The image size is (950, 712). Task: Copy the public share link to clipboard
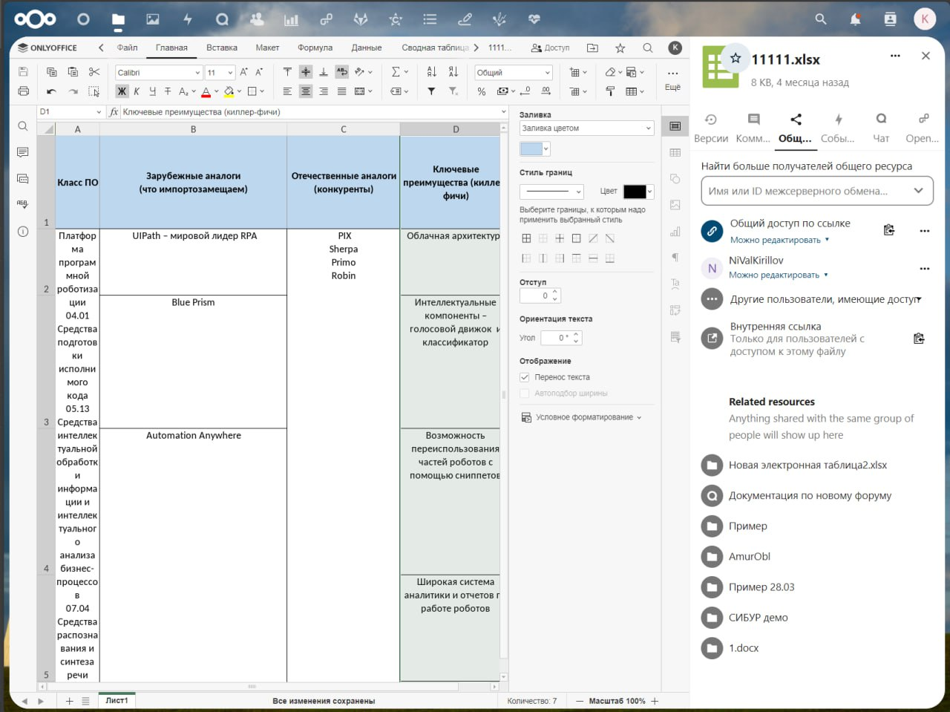(889, 230)
